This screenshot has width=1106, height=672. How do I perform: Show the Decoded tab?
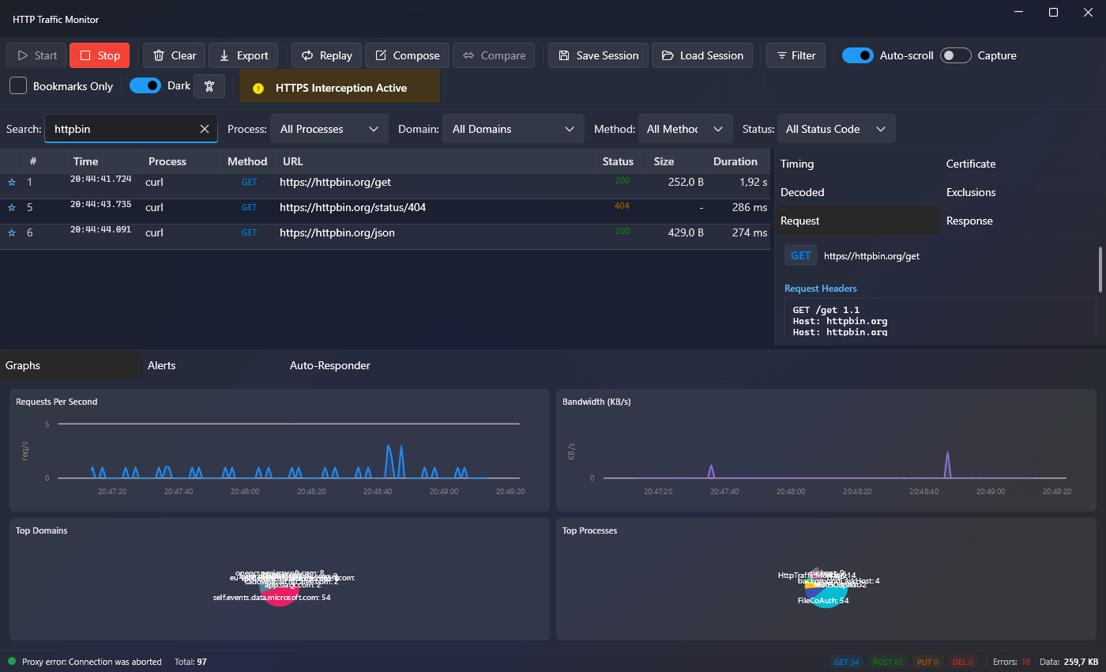coord(857,192)
